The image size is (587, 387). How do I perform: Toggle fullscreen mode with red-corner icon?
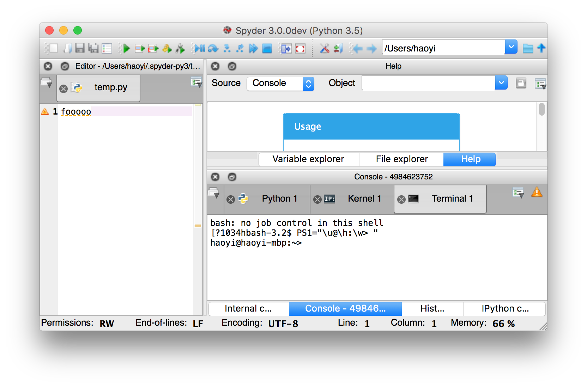click(x=300, y=48)
